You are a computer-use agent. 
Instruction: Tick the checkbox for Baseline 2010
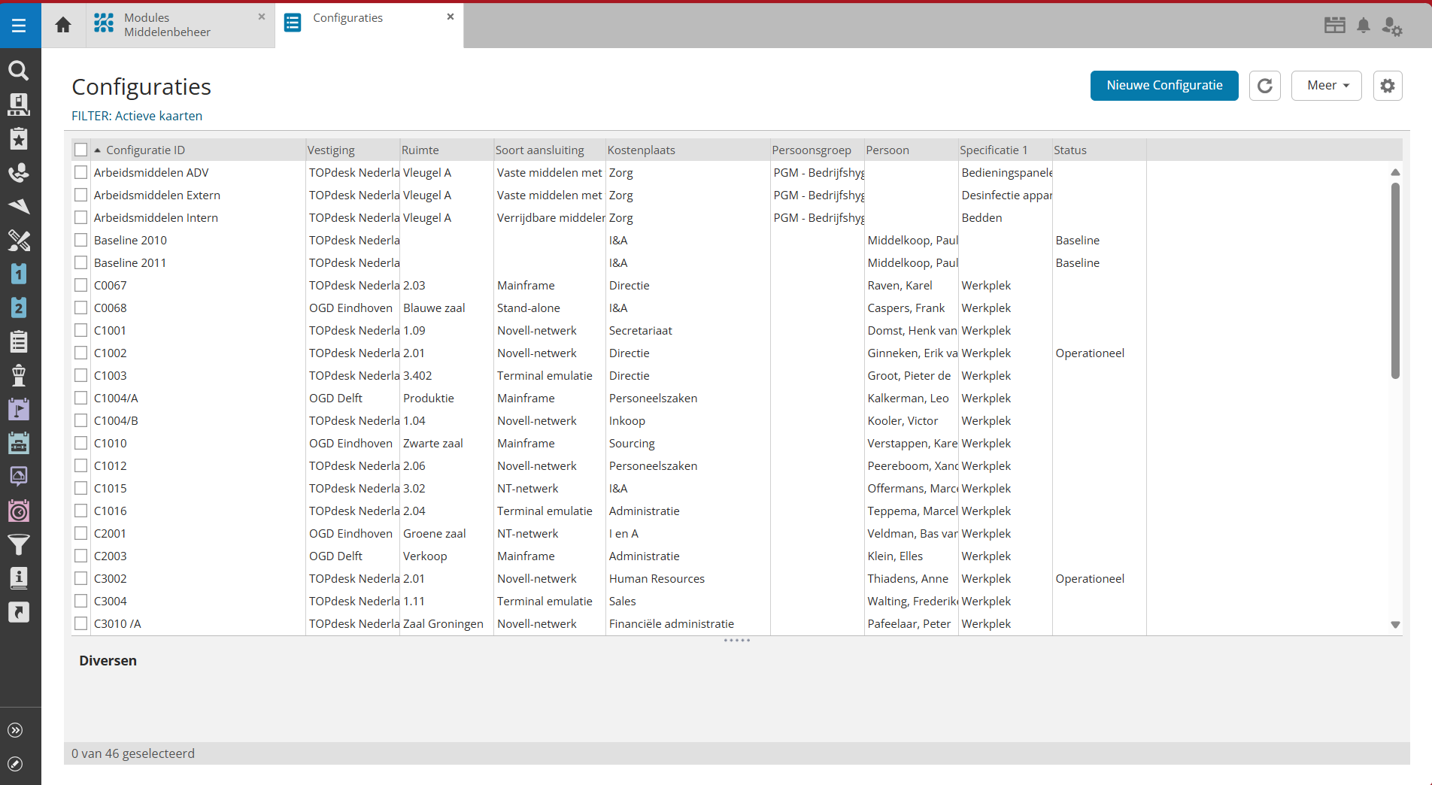click(x=81, y=241)
